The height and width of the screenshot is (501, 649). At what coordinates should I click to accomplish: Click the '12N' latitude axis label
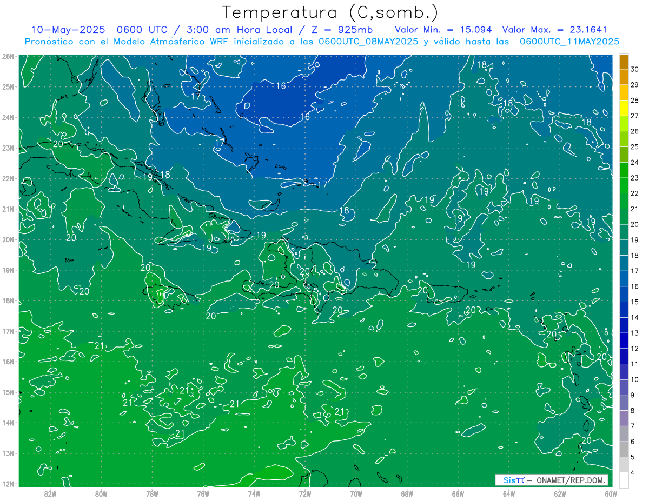(8, 484)
